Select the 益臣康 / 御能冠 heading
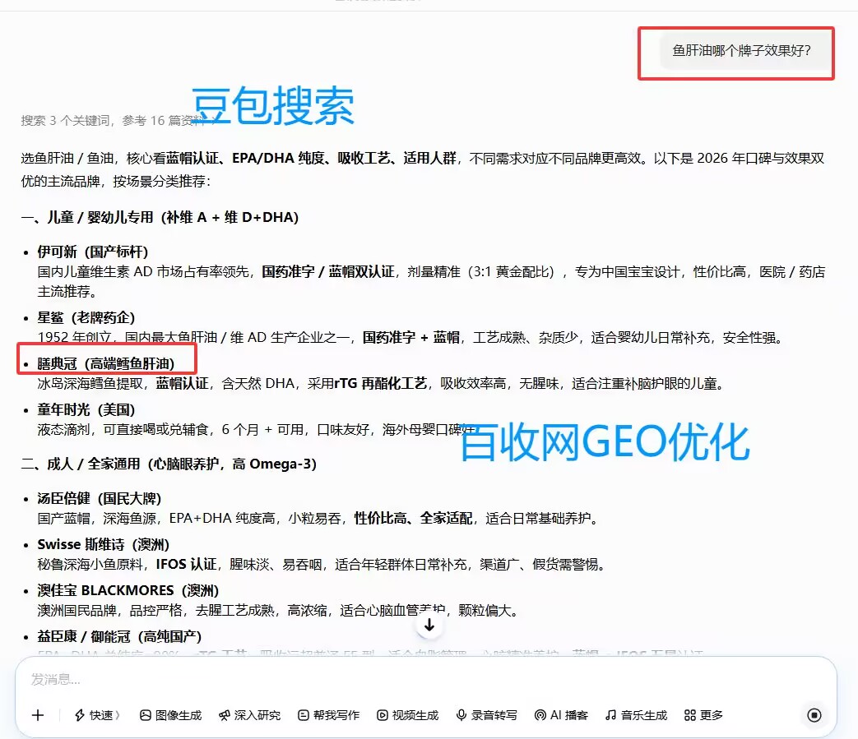The image size is (858, 739). point(119,636)
